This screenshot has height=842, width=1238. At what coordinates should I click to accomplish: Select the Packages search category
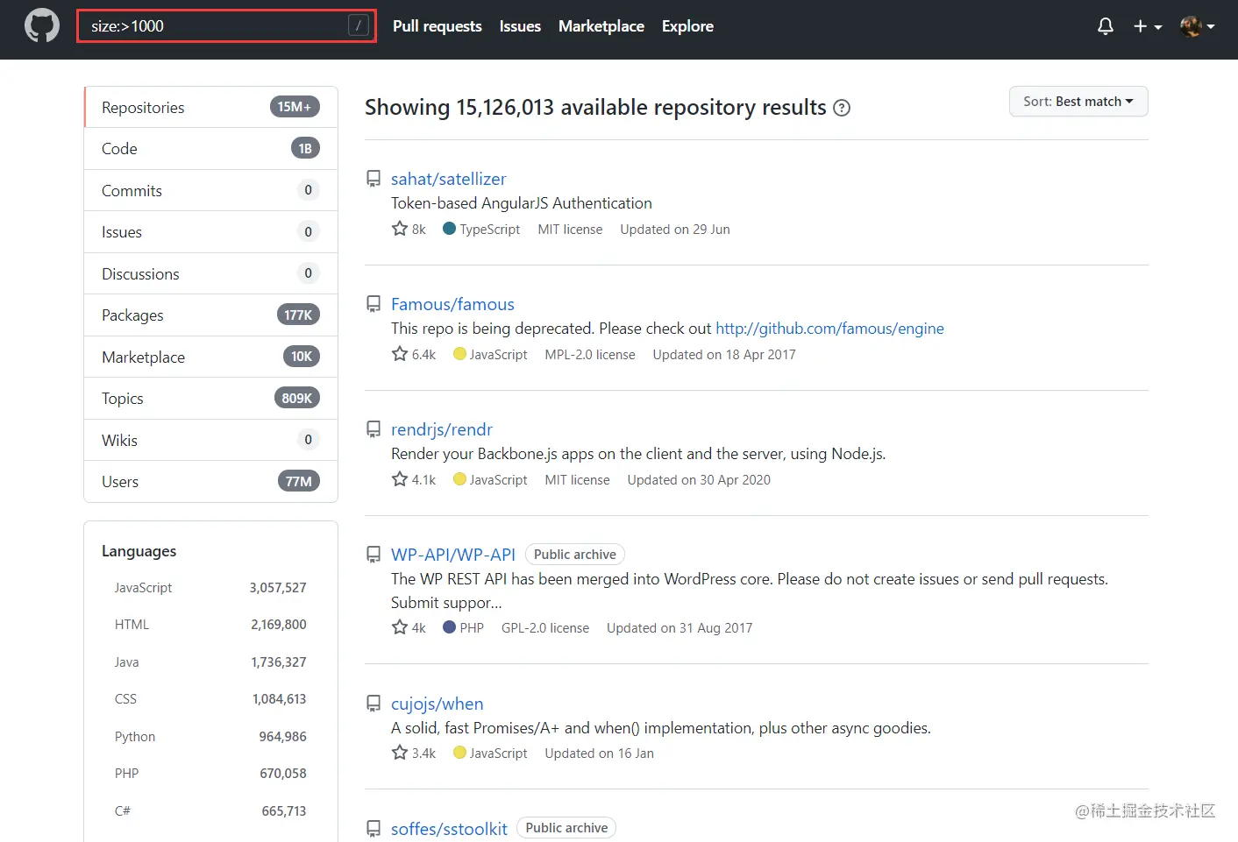210,315
